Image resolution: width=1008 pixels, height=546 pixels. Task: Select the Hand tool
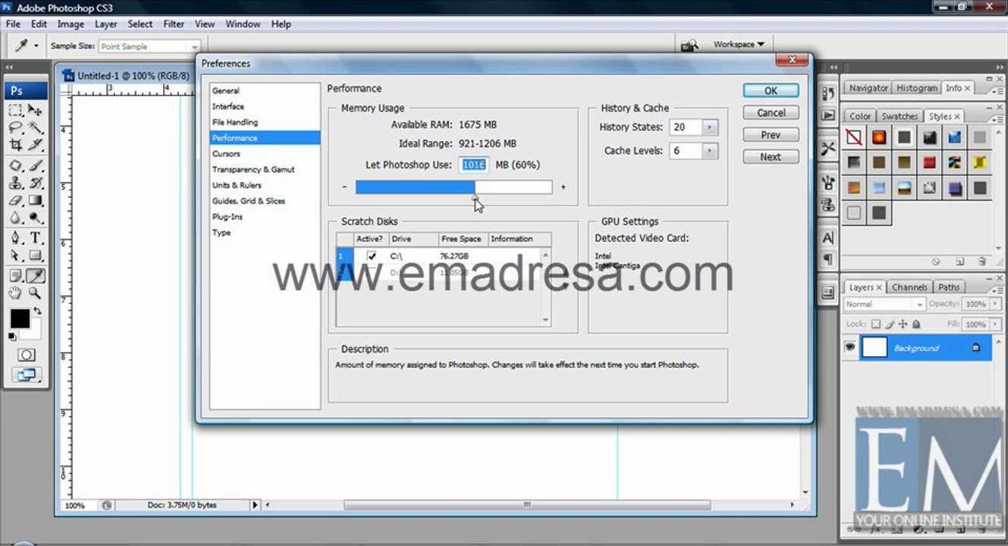point(15,293)
